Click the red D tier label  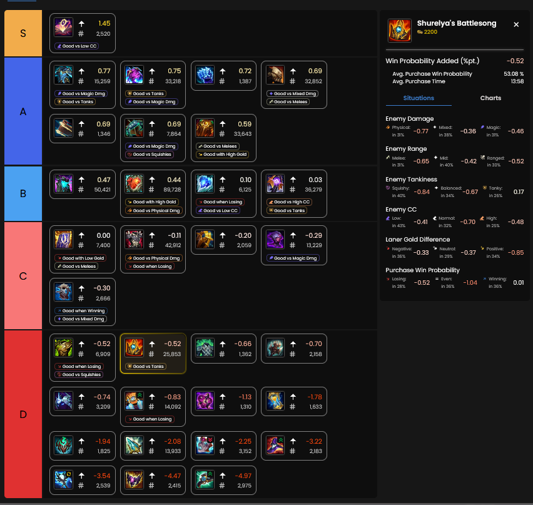click(x=23, y=414)
